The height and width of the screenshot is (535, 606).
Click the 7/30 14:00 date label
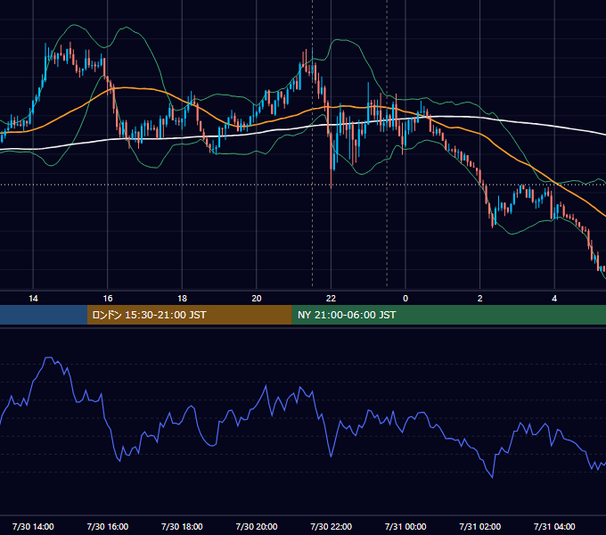(33, 526)
